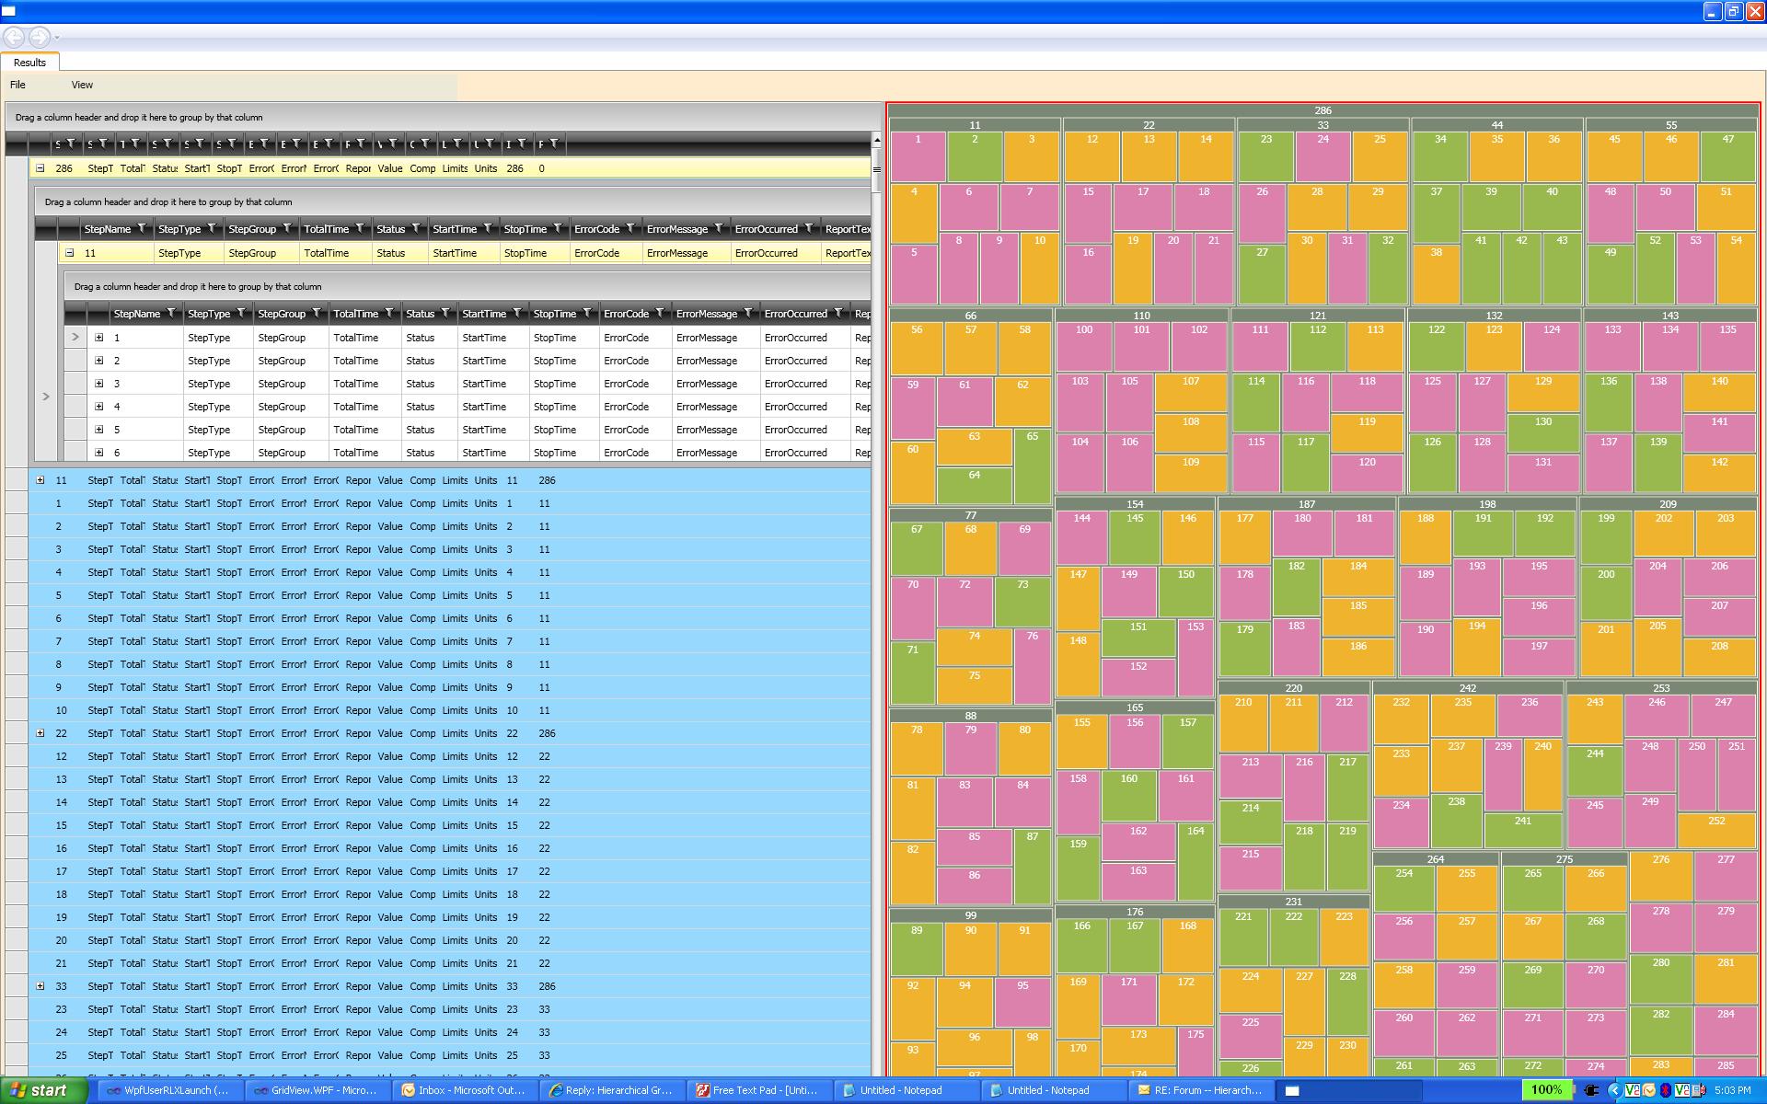Expand row 33 in the blue grid

(x=40, y=986)
